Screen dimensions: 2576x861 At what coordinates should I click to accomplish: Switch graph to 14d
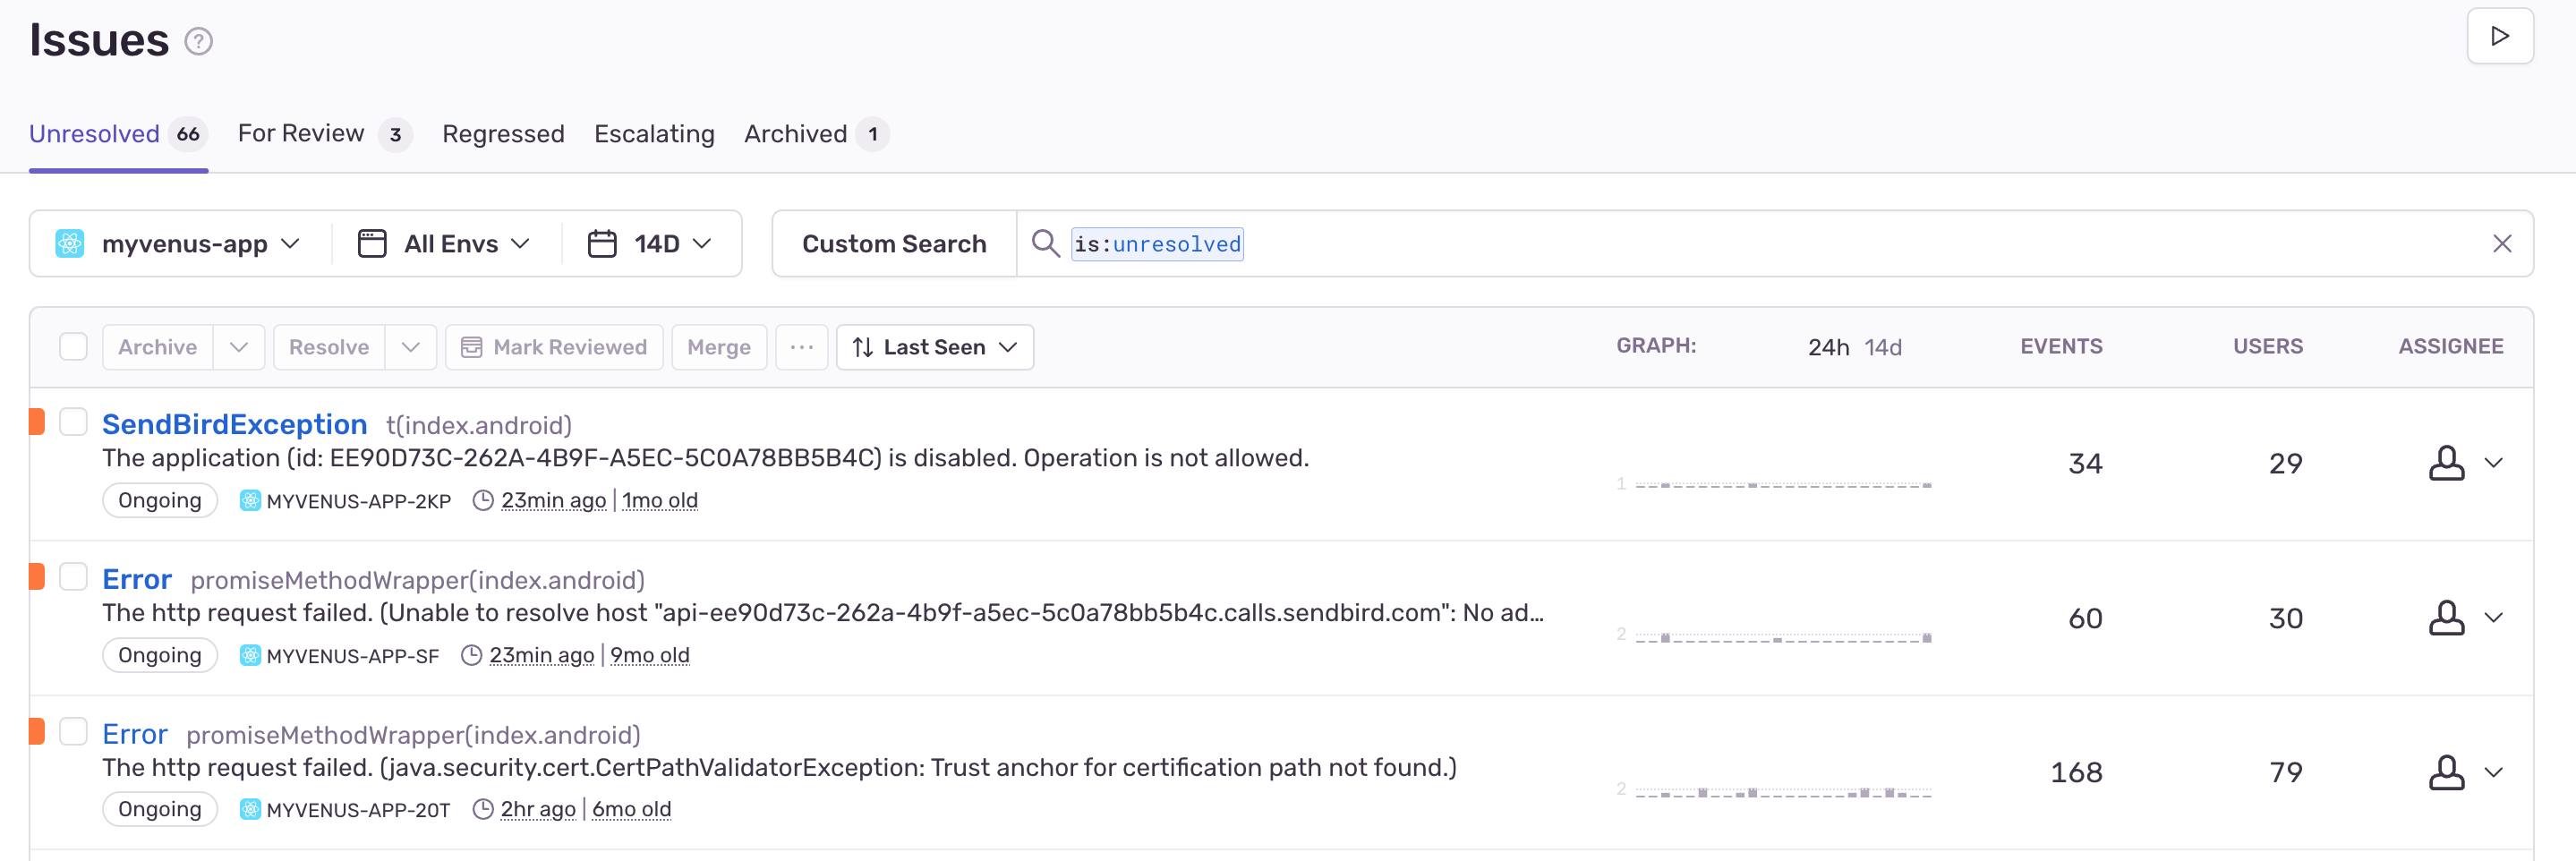tap(1883, 347)
